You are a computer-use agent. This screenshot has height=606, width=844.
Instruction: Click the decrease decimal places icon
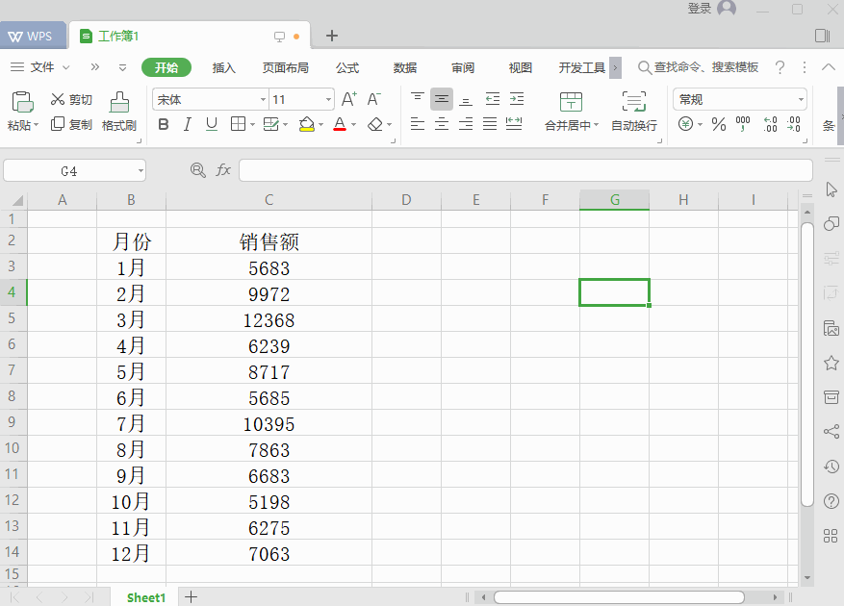click(795, 124)
